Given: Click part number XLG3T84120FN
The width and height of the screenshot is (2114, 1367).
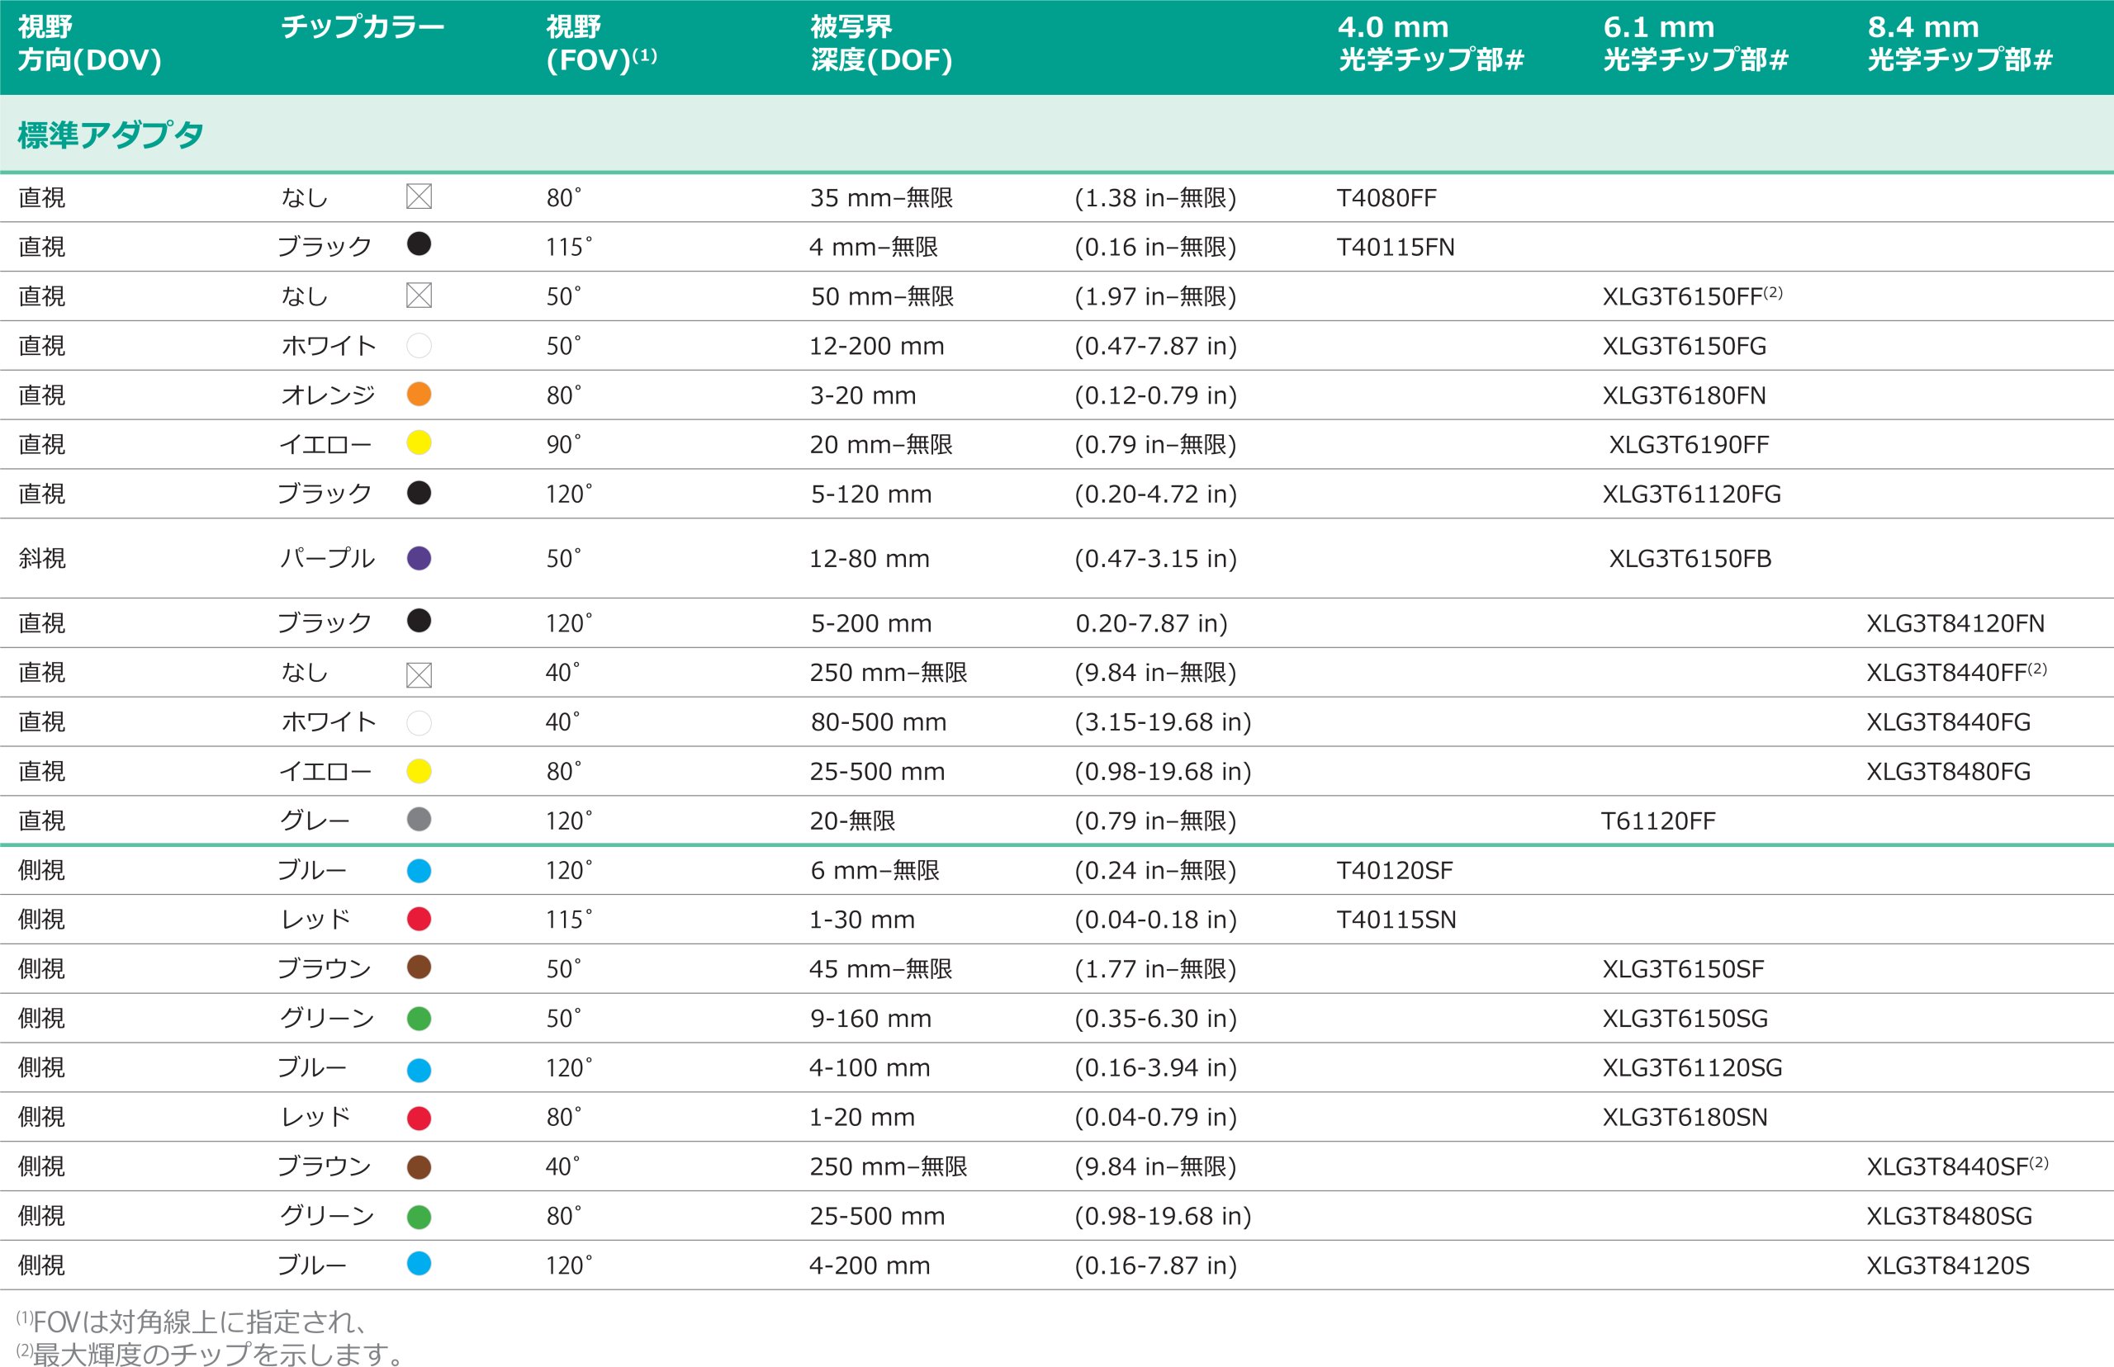Looking at the screenshot, I should point(1955,624).
